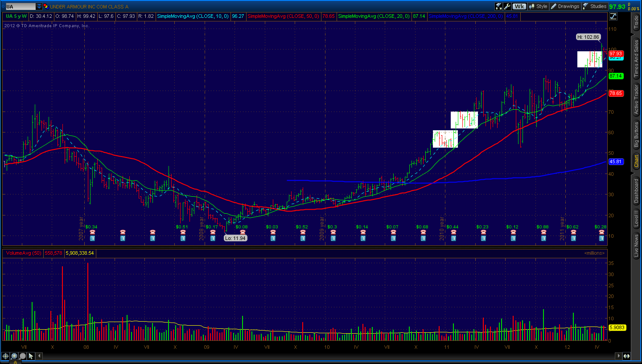Select the pointer cursor tool
642x364 pixels.
coord(31,356)
